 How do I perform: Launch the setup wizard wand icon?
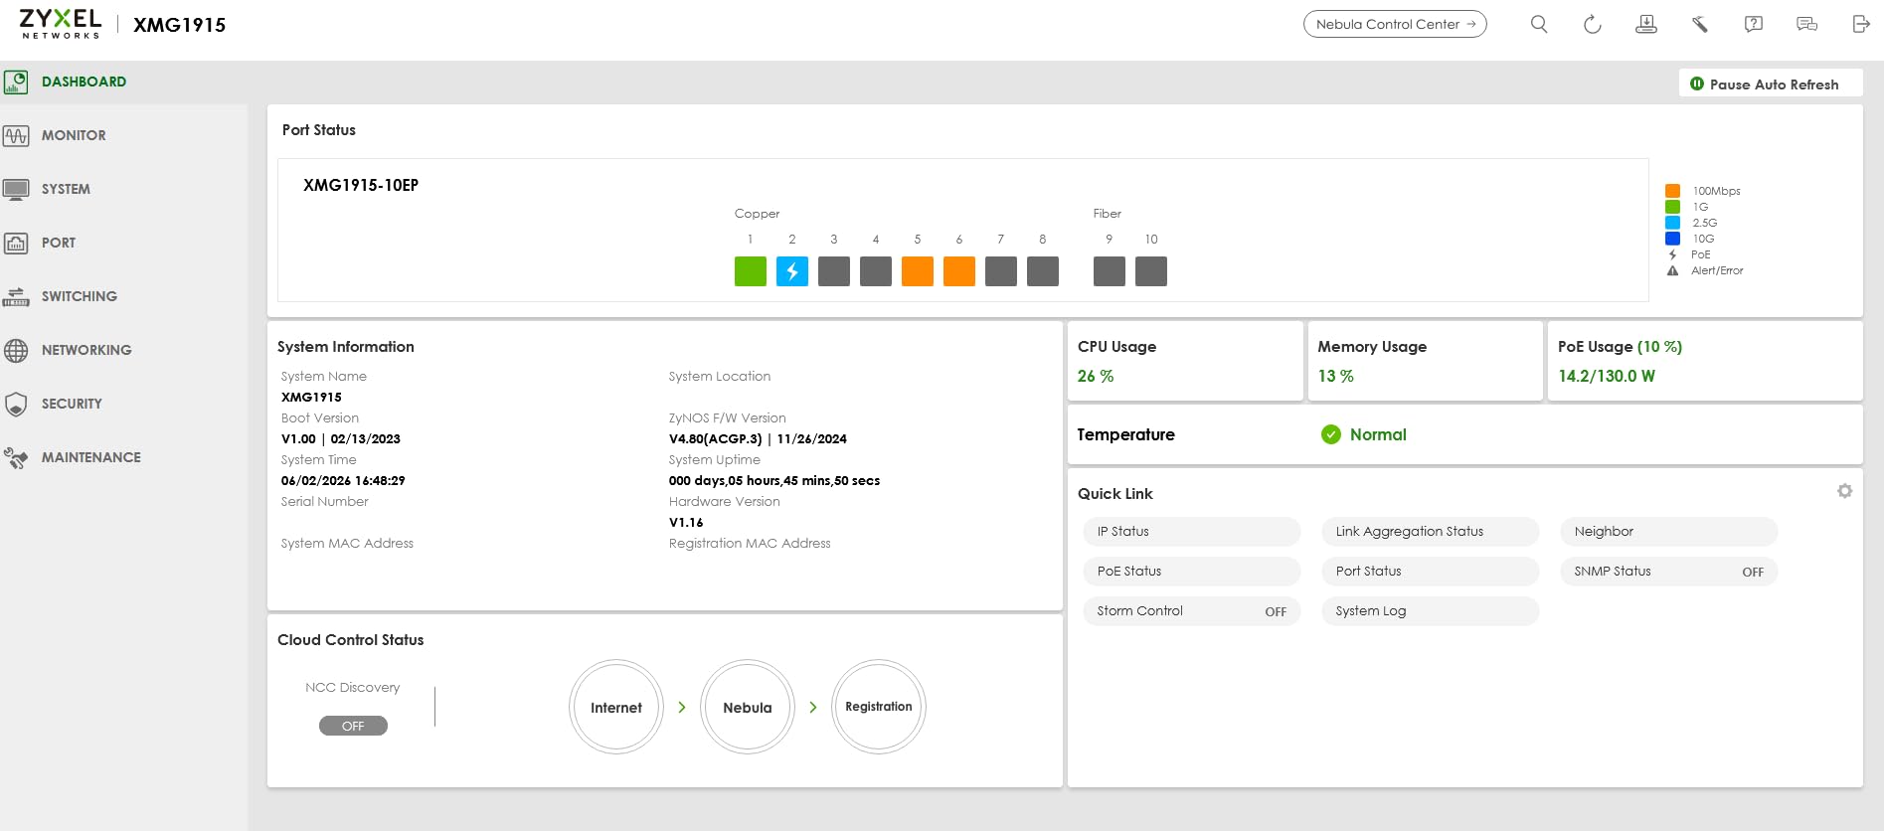pos(1700,24)
